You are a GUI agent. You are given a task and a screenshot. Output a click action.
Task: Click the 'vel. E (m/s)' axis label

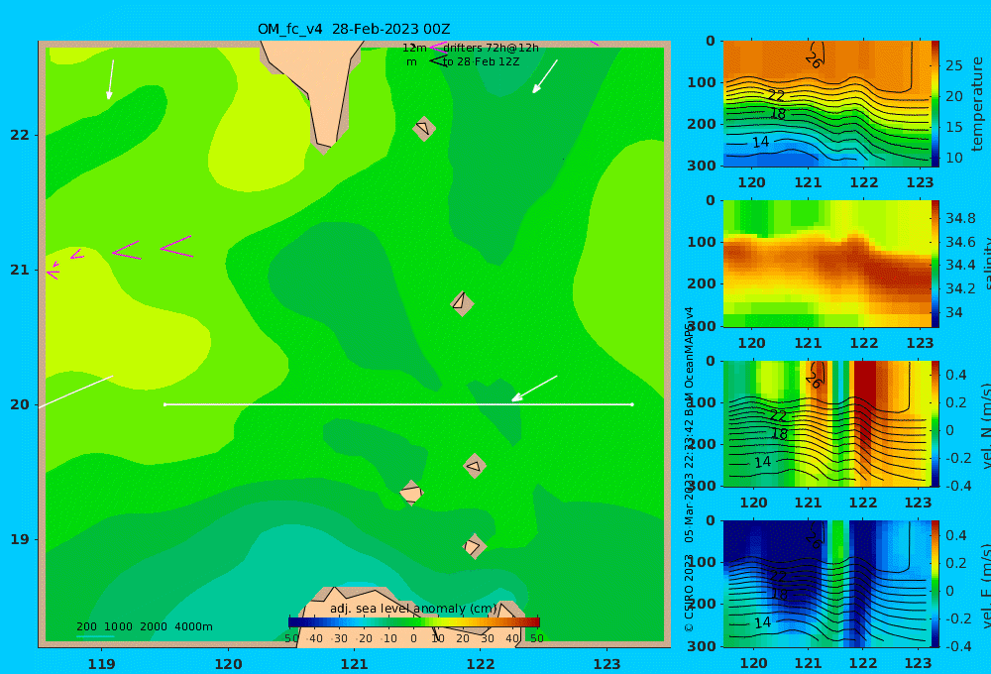click(x=986, y=586)
